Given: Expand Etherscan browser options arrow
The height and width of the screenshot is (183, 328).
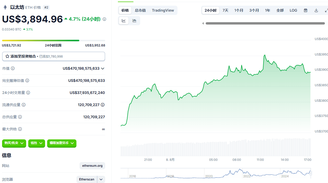Looking at the screenshot, I should [x=101, y=179].
